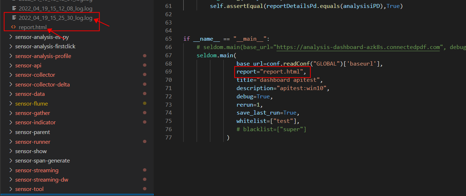Click seldom.main( on line 67
466x196 pixels.
216,55
